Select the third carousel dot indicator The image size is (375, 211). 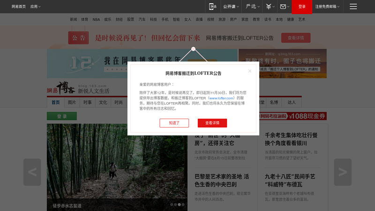pos(179,204)
